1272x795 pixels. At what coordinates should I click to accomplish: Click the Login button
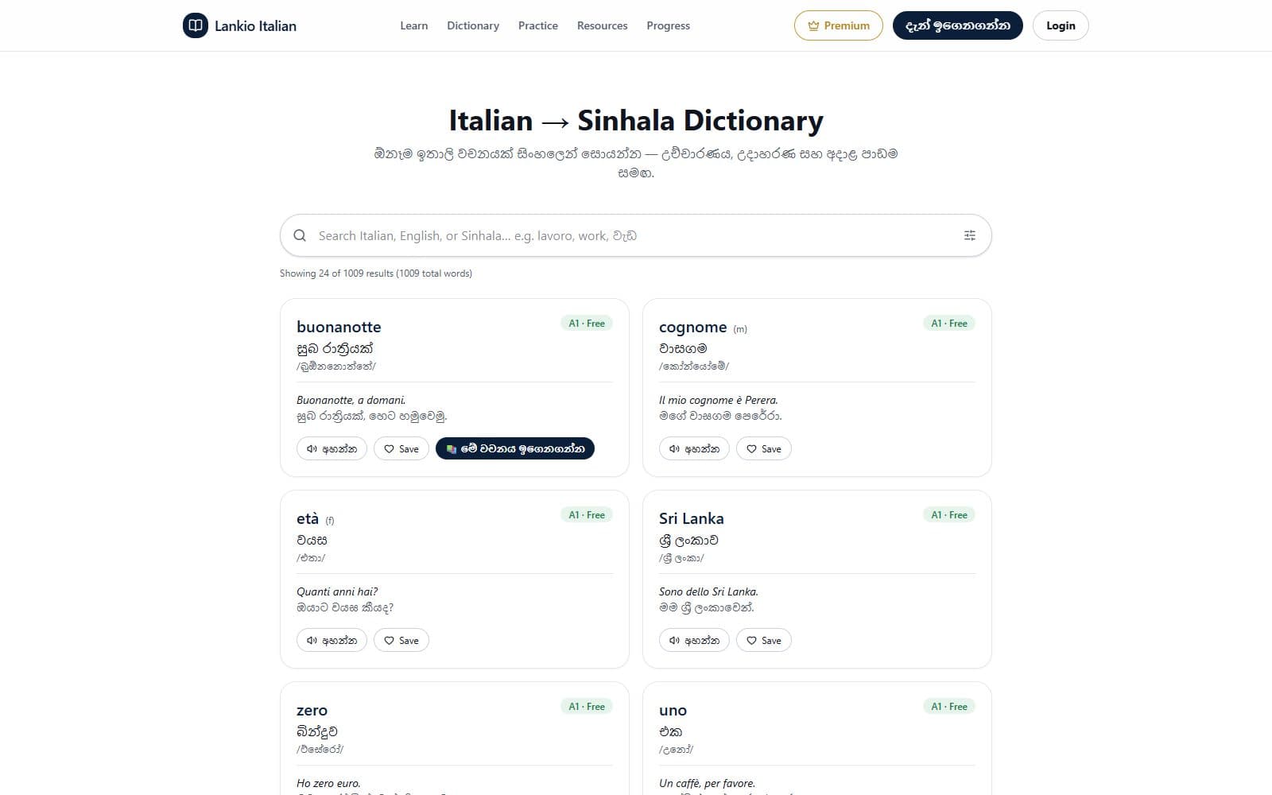coord(1061,25)
